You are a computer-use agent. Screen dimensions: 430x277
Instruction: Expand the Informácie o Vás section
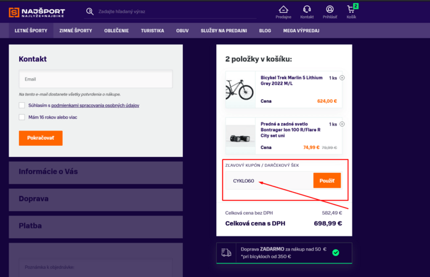(x=95, y=172)
